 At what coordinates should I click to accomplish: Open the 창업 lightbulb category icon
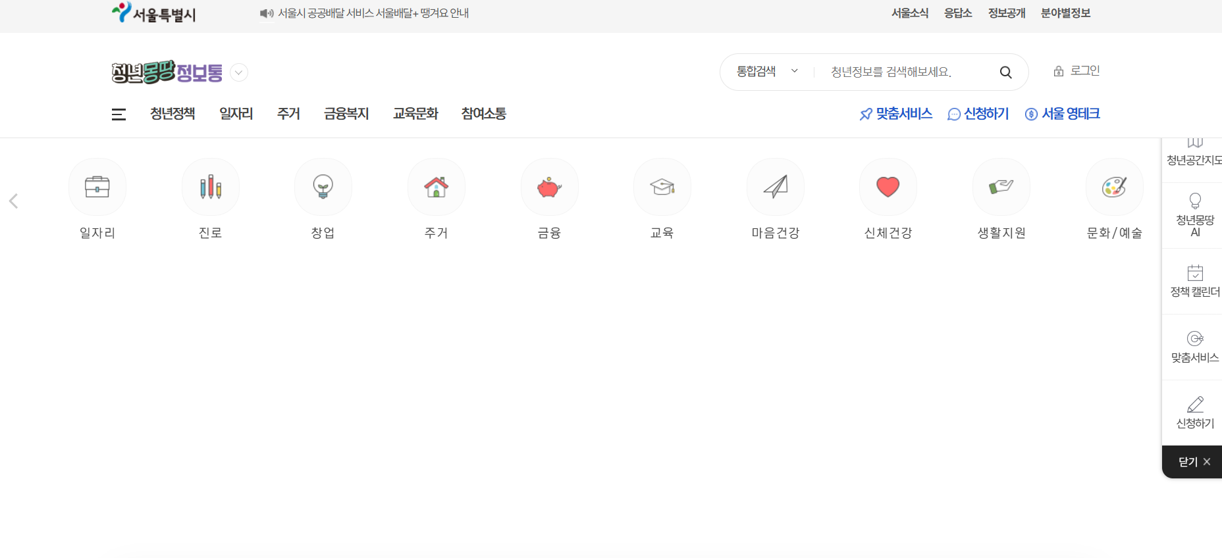(x=323, y=187)
